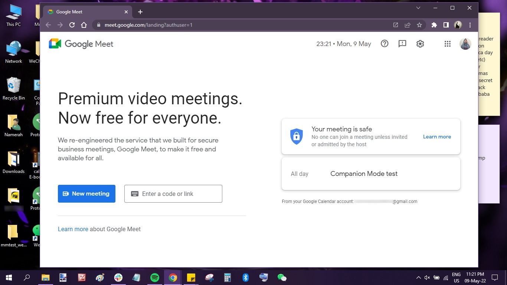Open the Google account avatar on page
Screen dimensions: 507x285
[465, 44]
